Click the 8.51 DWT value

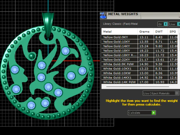pos(159,69)
